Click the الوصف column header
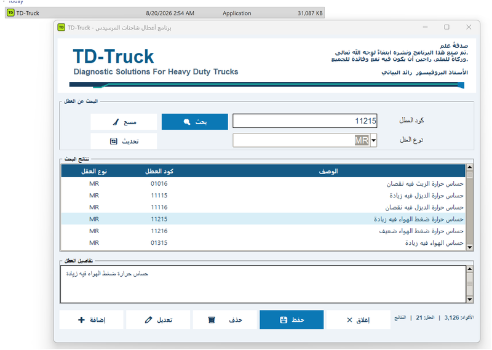Screen dimensions: 492x350 [x=328, y=171]
